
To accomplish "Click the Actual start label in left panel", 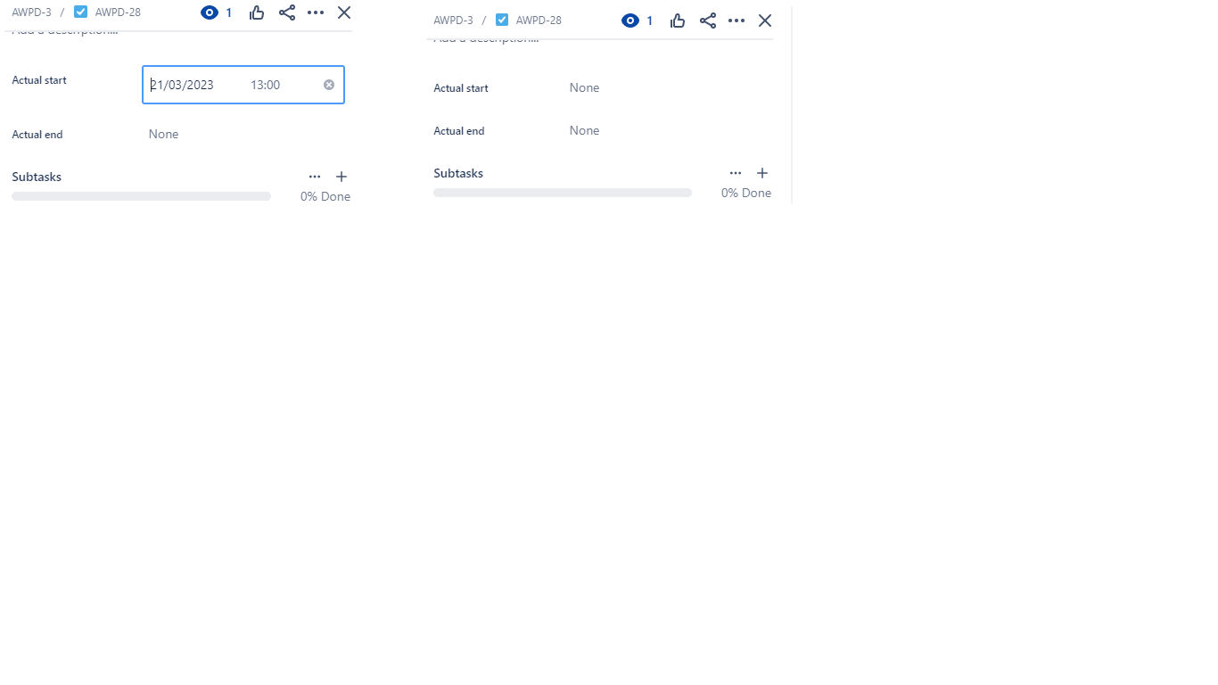I will [x=39, y=80].
